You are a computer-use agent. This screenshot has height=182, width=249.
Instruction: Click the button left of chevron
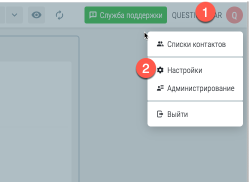click(2, 15)
